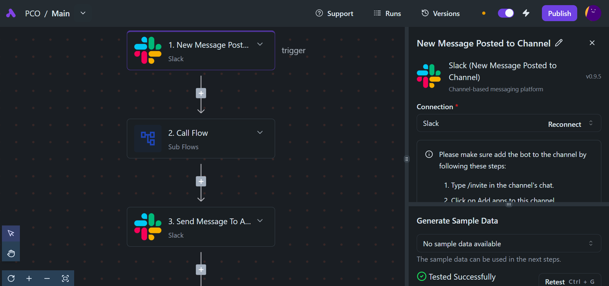
Task: Select the pointer cursor tool
Action: (11, 233)
